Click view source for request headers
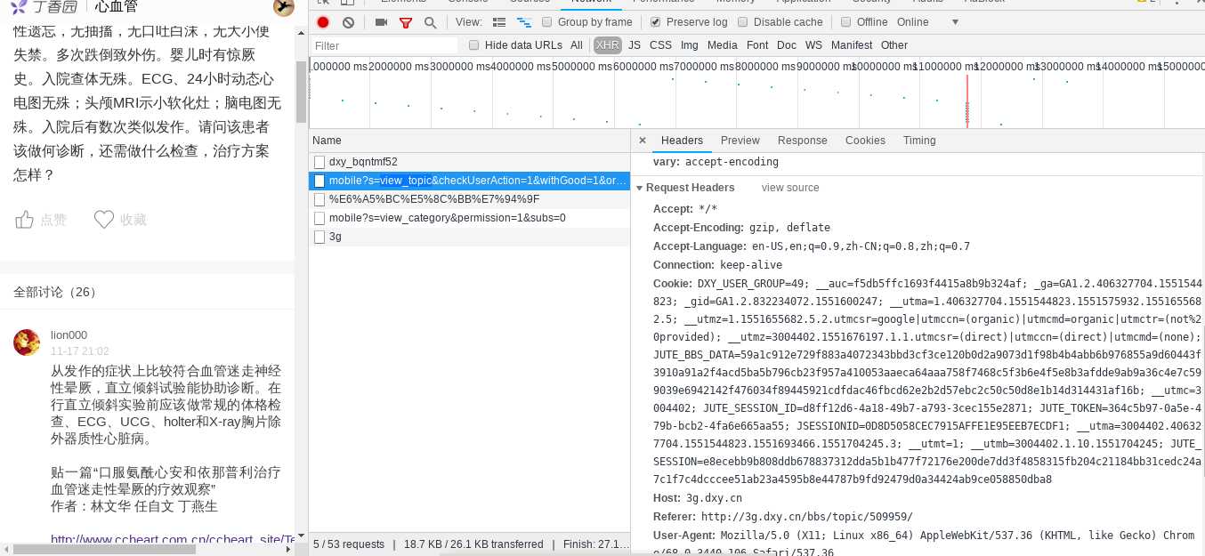Image resolution: width=1205 pixels, height=556 pixels. (x=790, y=188)
